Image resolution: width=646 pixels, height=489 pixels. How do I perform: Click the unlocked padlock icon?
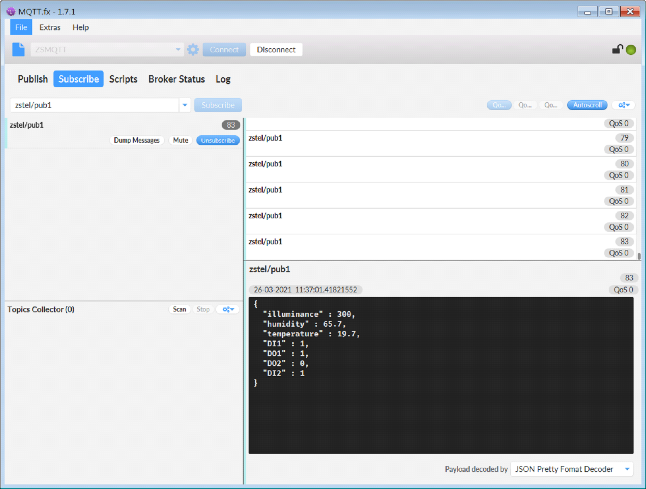(x=617, y=49)
